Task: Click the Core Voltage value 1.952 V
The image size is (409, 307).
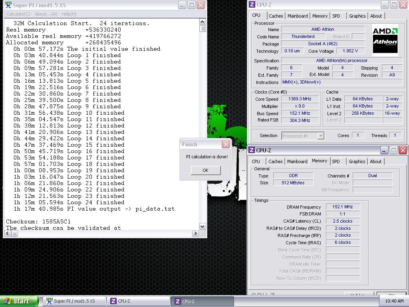Action: (350, 51)
